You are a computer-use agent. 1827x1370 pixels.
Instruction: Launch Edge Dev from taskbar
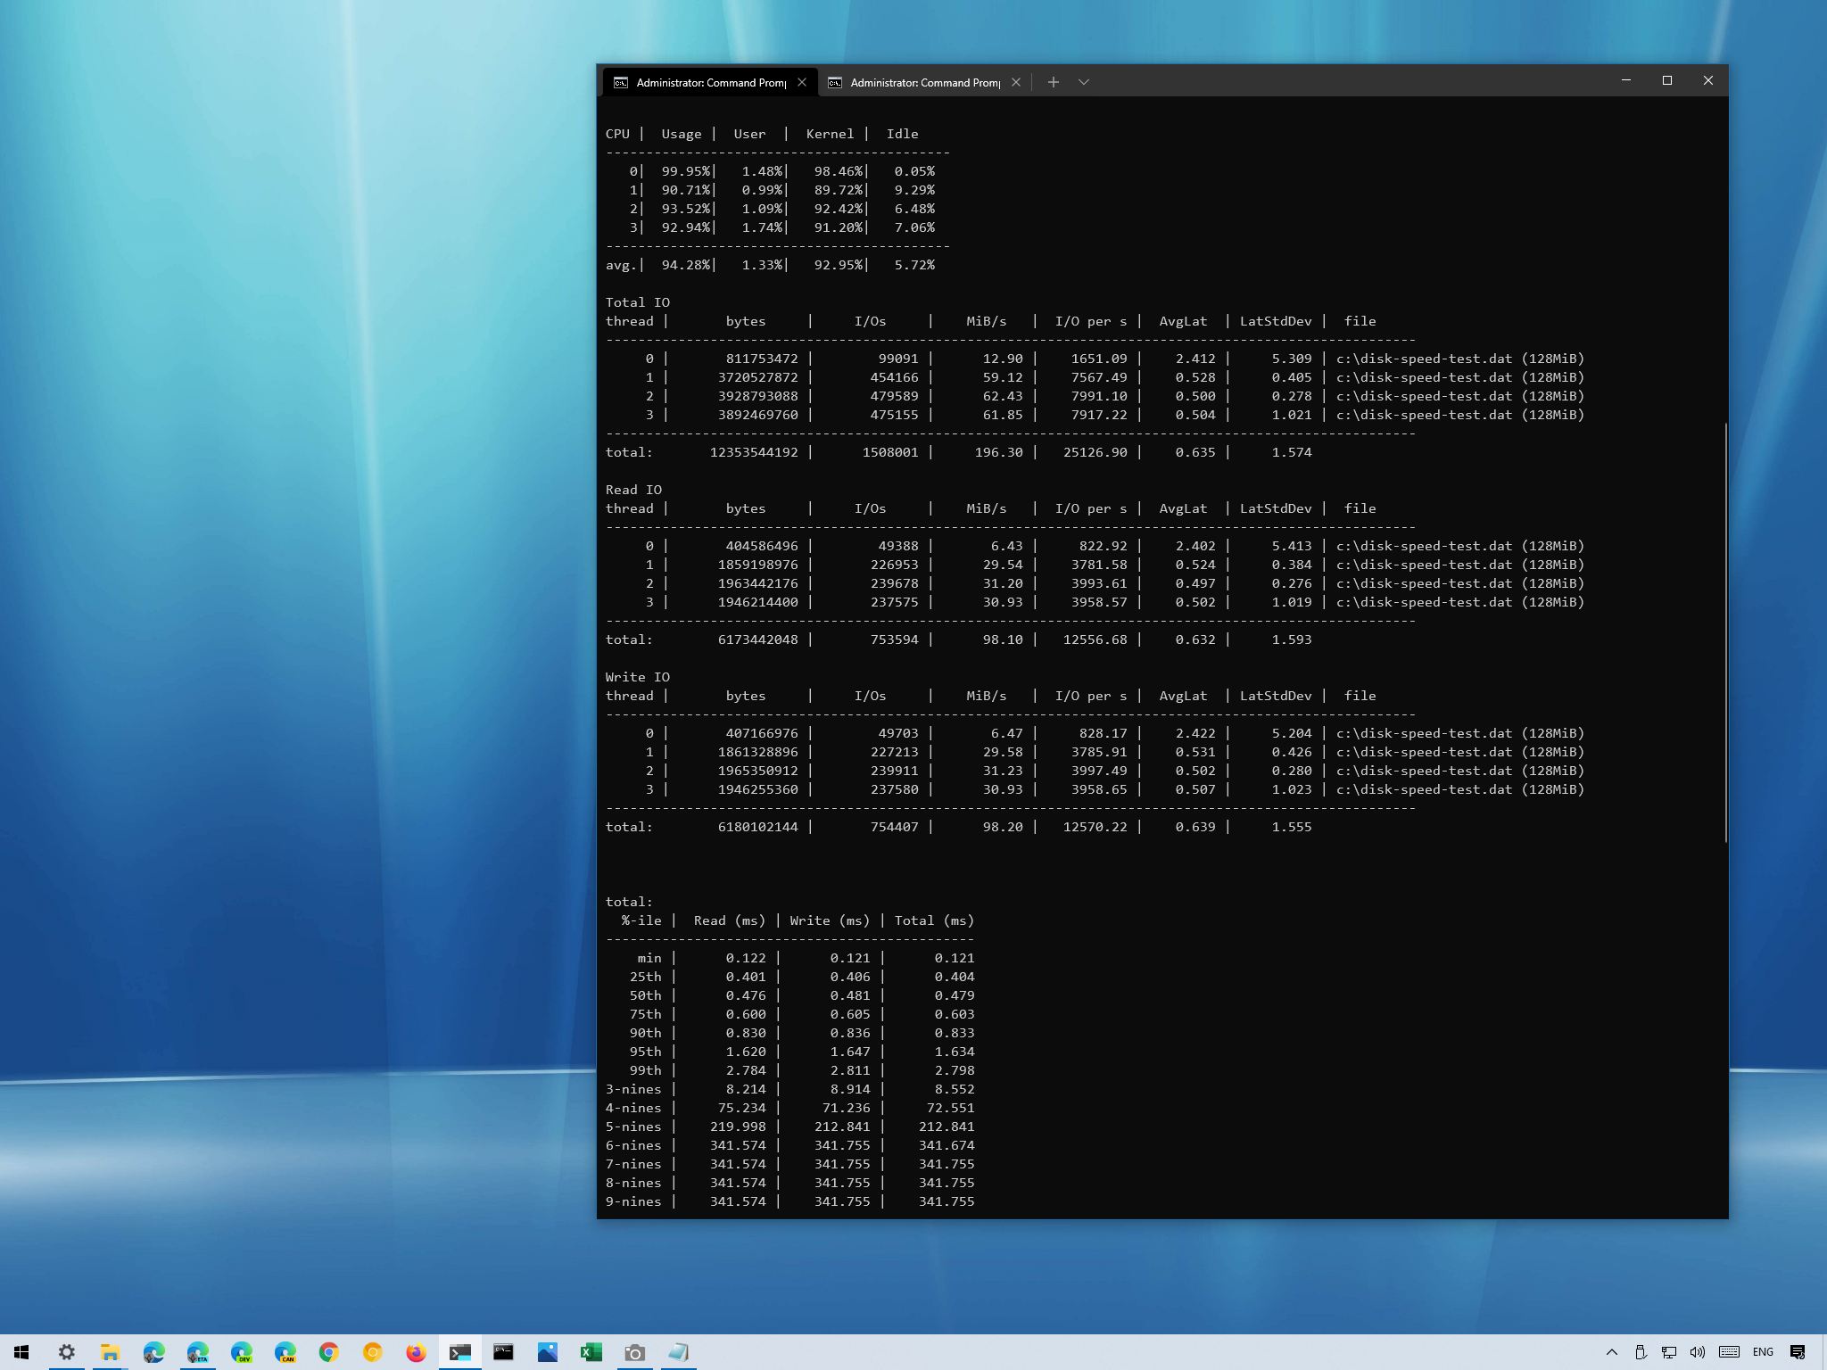click(241, 1352)
